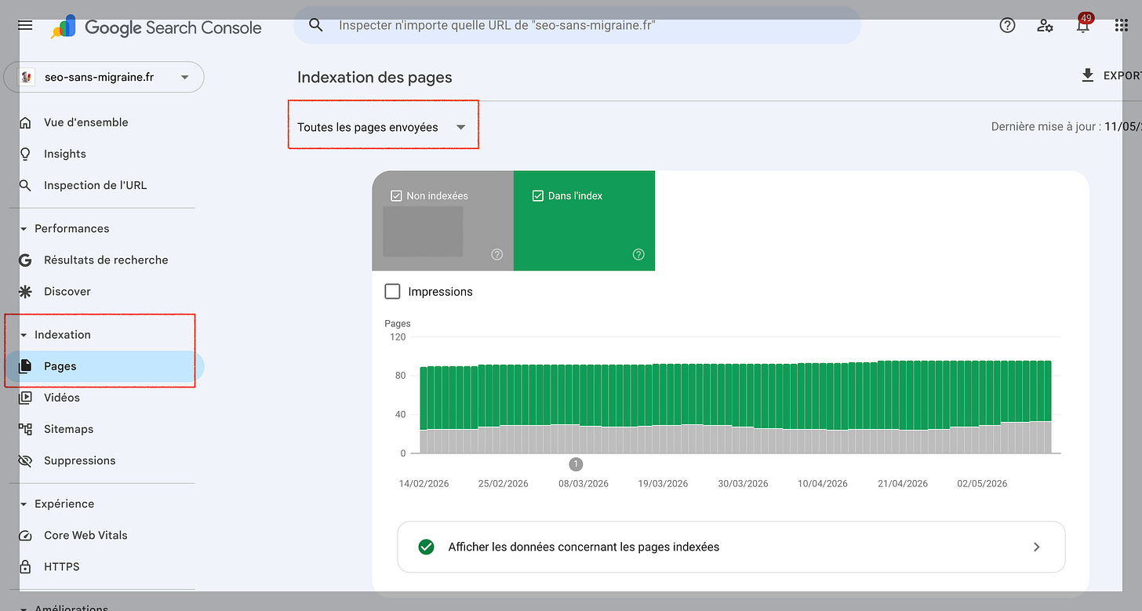
Task: Click the Vidéos play icon
Action: click(26, 398)
